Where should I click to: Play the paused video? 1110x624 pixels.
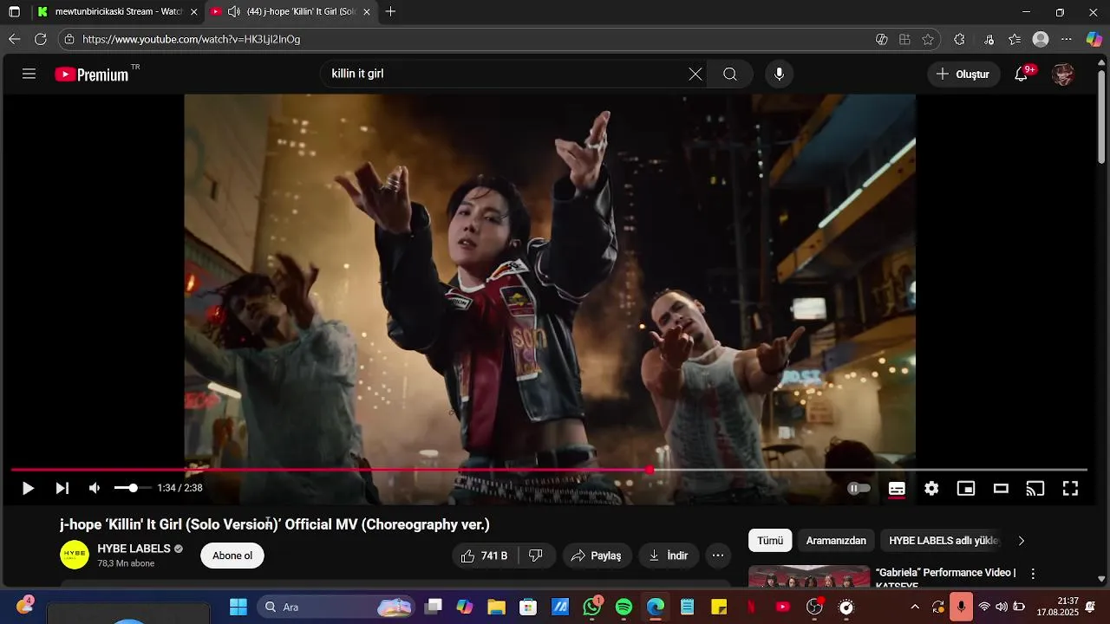(28, 488)
